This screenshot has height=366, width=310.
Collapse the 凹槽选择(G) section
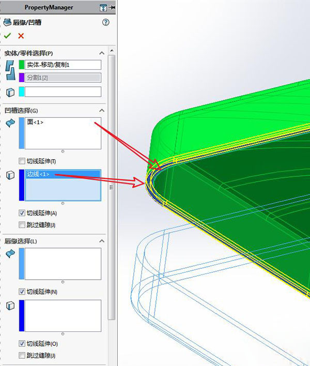pos(102,111)
